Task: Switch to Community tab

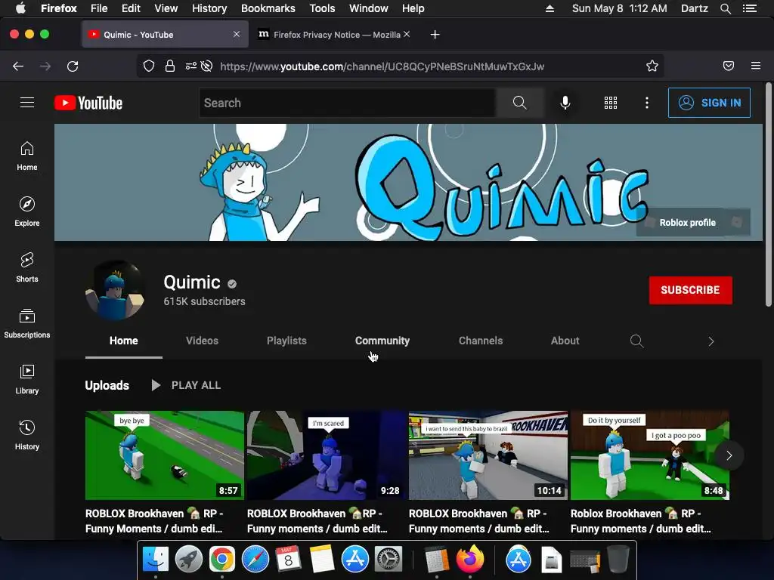Action: pyautogui.click(x=382, y=341)
